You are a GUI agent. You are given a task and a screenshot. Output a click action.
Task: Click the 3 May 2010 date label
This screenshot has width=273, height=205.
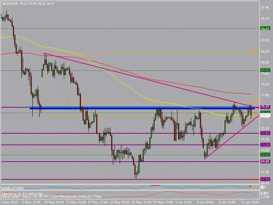(x=9, y=202)
